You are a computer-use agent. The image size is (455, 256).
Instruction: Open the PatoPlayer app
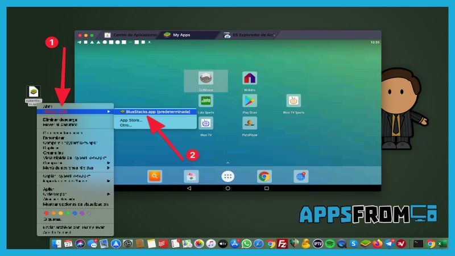pyautogui.click(x=250, y=123)
